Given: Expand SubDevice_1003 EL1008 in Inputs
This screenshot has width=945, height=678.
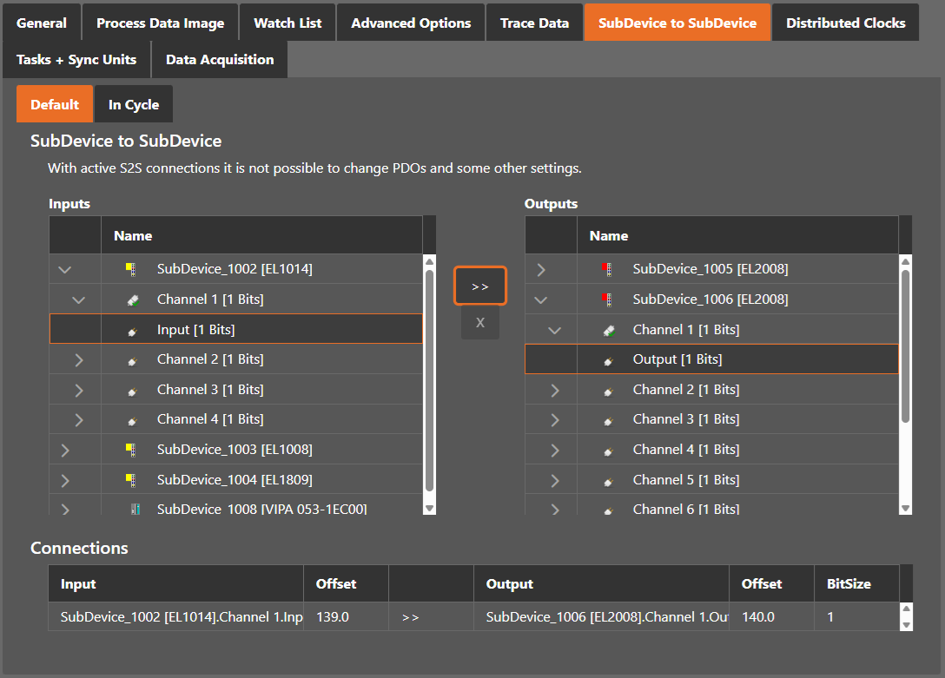Looking at the screenshot, I should click(x=65, y=450).
